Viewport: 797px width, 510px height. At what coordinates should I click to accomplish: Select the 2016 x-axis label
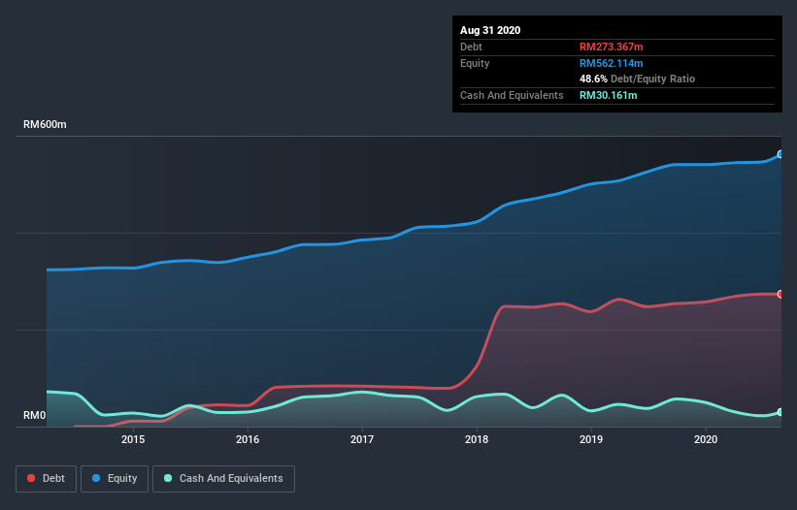[x=248, y=439]
